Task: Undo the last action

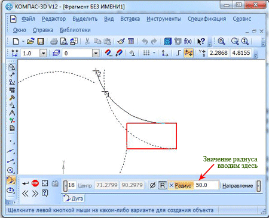Action: tap(145, 42)
